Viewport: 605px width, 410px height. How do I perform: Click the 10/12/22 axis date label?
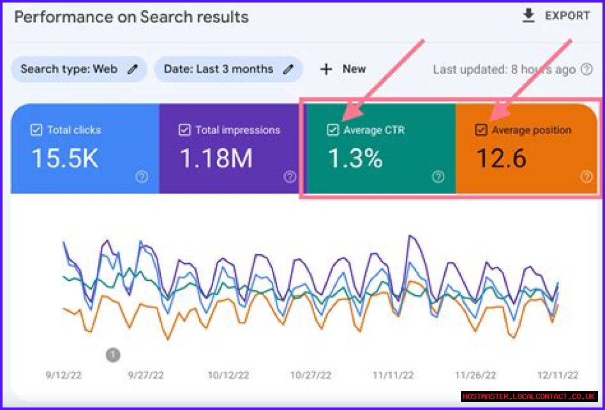pos(228,376)
